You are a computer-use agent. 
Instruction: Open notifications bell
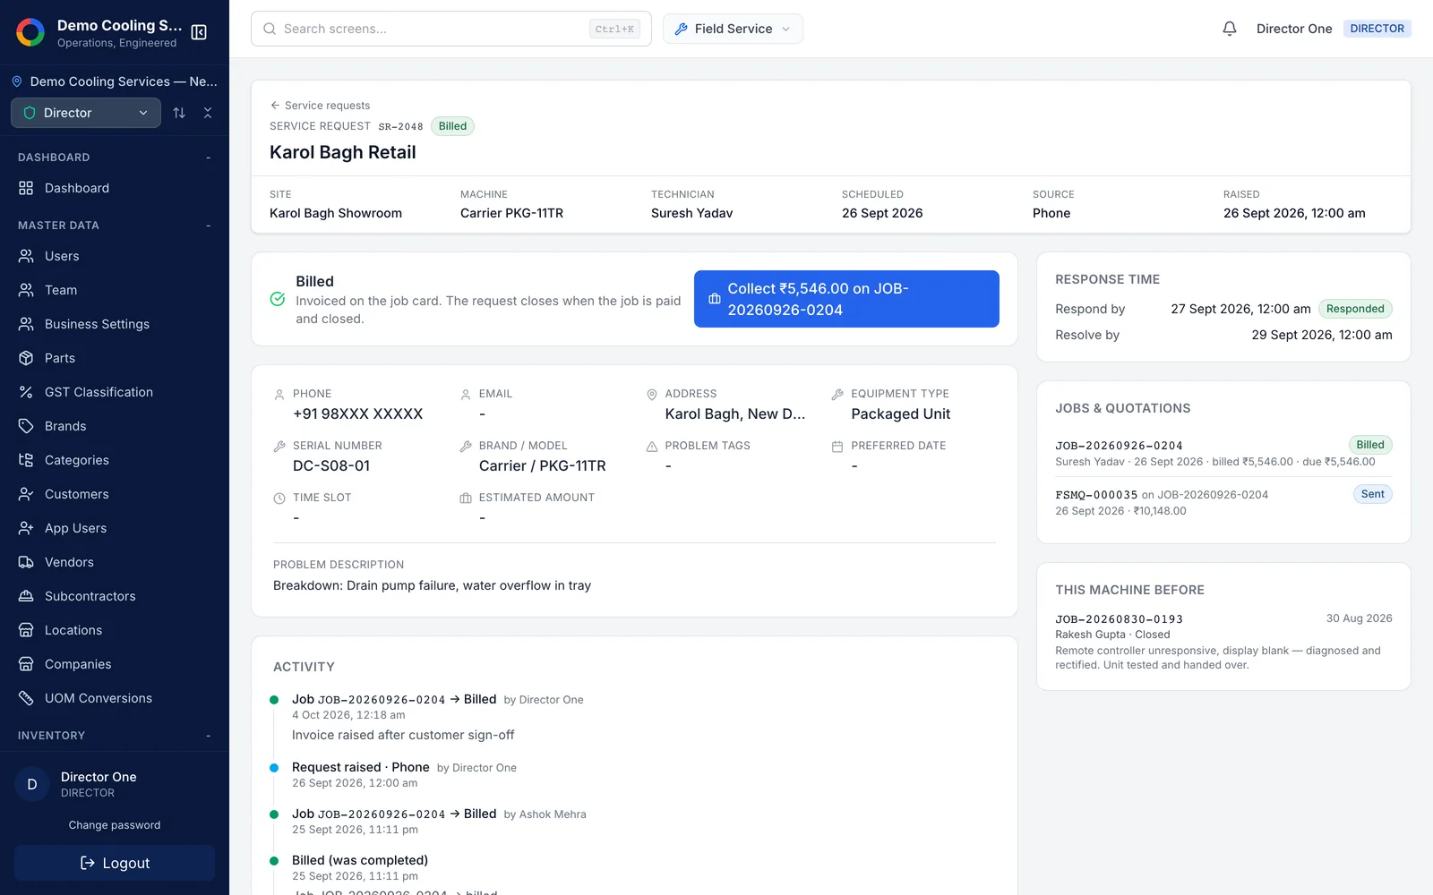click(x=1230, y=29)
